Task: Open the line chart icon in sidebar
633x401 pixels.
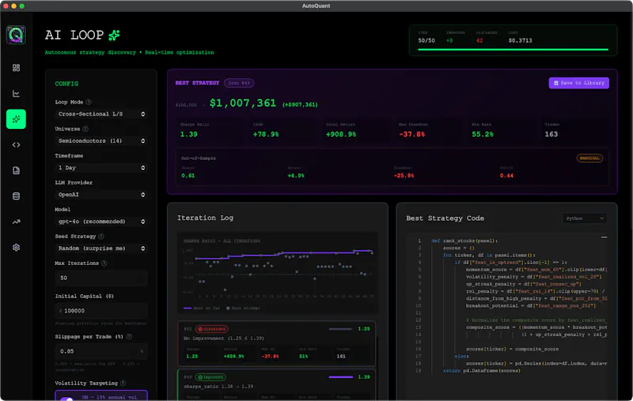Action: pyautogui.click(x=16, y=93)
